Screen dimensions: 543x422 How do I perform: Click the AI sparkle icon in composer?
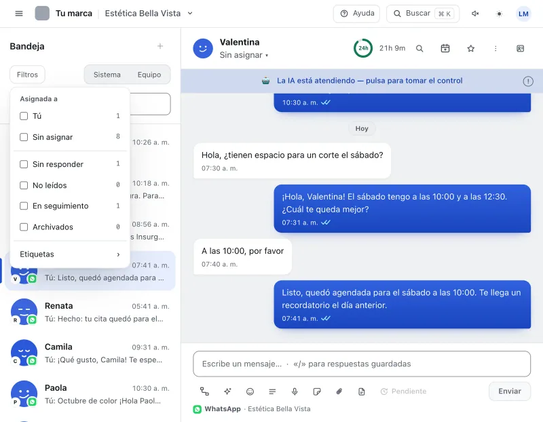click(x=227, y=391)
